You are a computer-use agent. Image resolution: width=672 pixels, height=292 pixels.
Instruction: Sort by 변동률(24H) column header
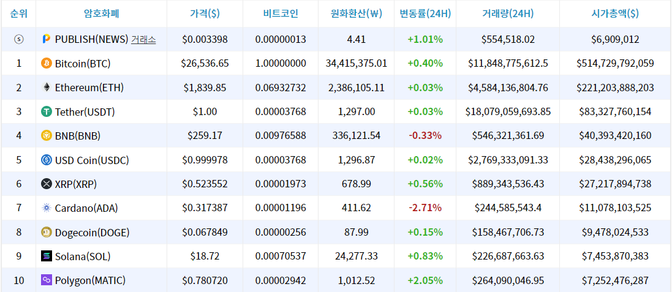[x=425, y=13]
